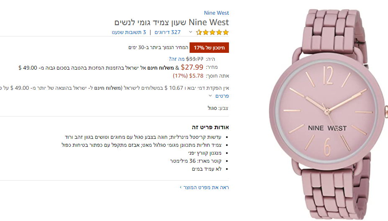Click the product title heading
The width and height of the screenshot is (388, 221).
point(172,22)
